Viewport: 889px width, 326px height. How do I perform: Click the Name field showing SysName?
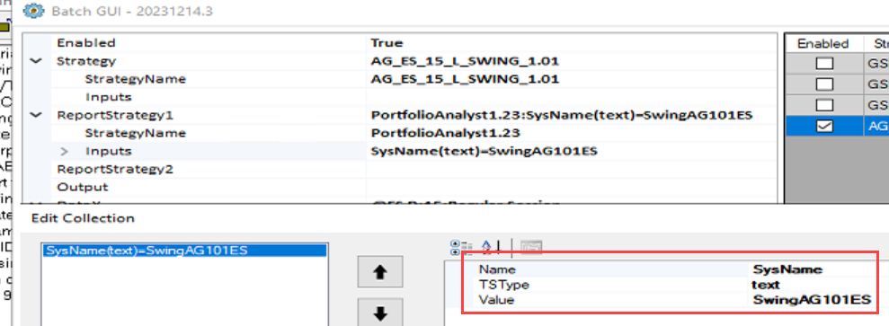(x=813, y=269)
